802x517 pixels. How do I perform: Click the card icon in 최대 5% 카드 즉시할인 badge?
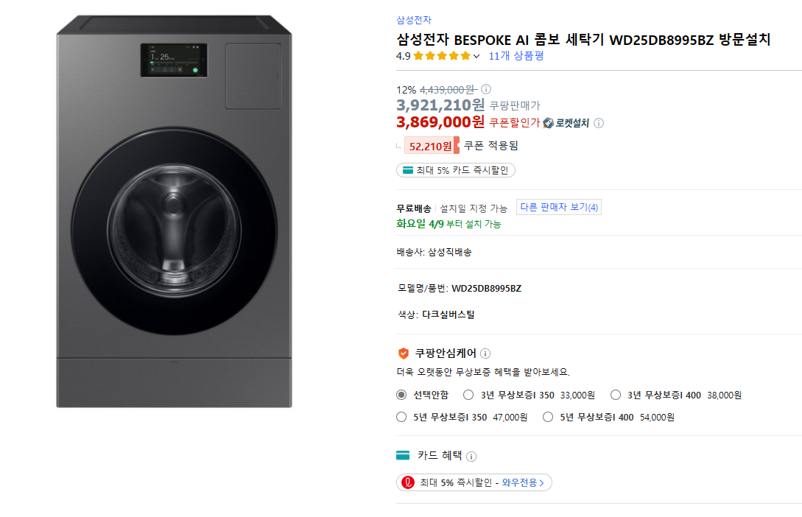pos(407,169)
